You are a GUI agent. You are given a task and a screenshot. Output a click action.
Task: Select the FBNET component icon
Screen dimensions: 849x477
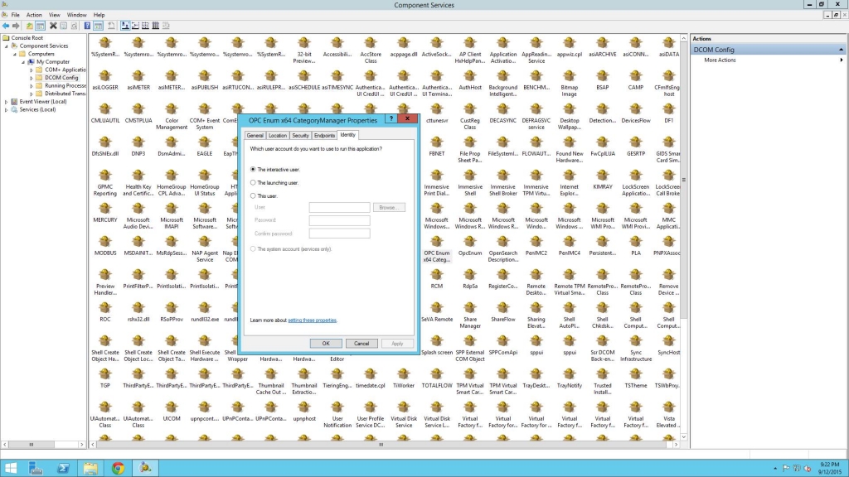pyautogui.click(x=436, y=146)
